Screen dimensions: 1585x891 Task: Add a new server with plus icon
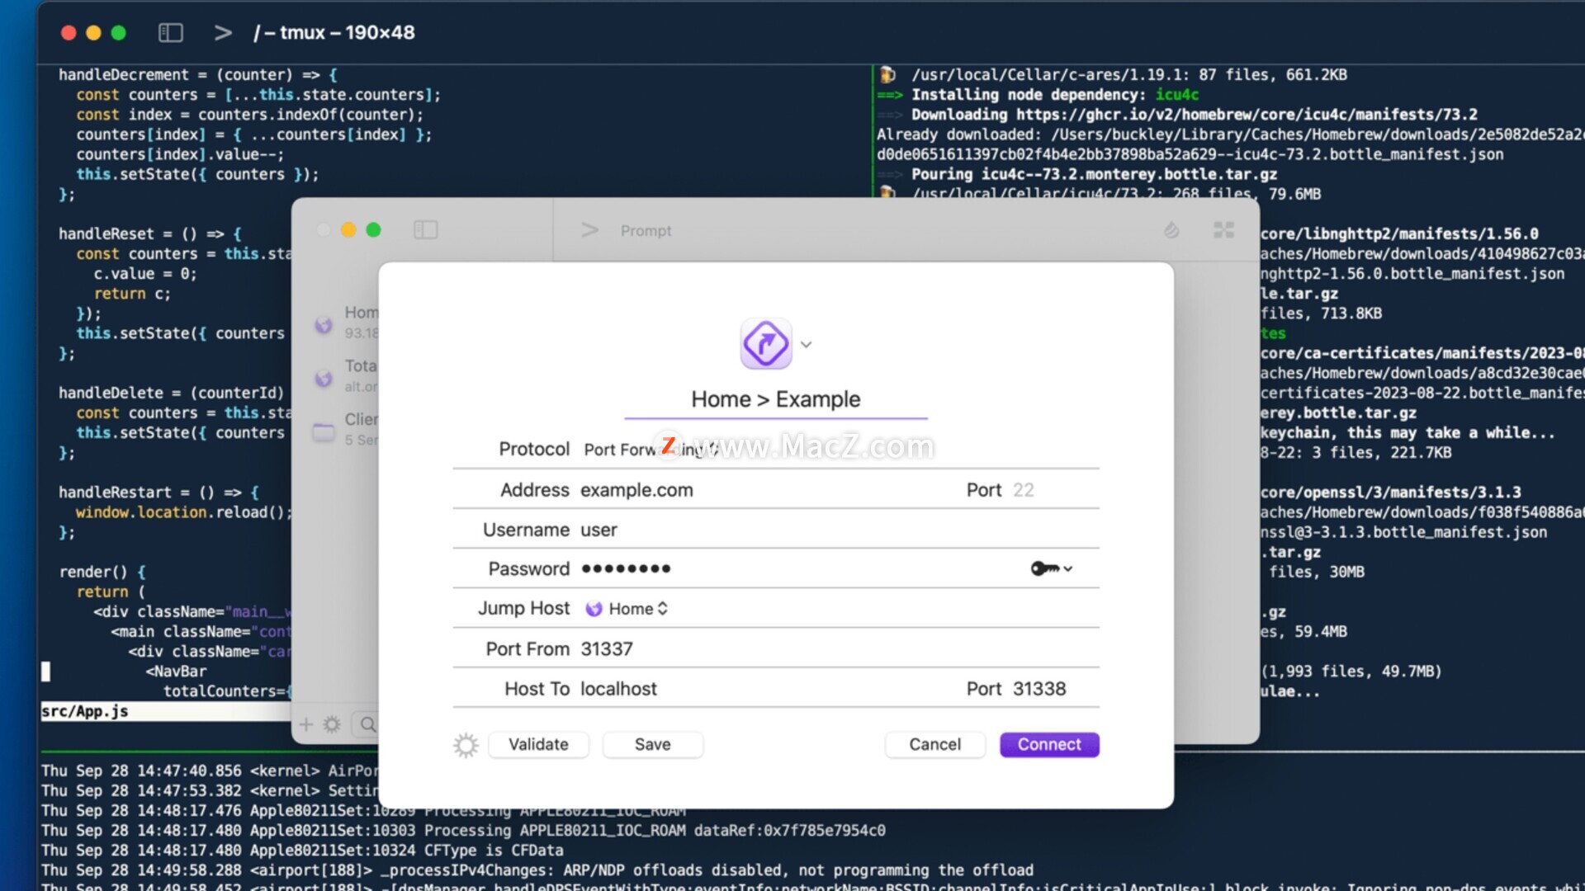coord(305,724)
